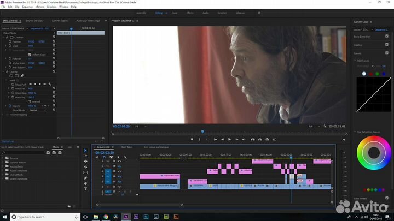Image resolution: width=394 pixels, height=221 pixels.
Task: Open Premiere Pro from the taskbar
Action: 126,217
